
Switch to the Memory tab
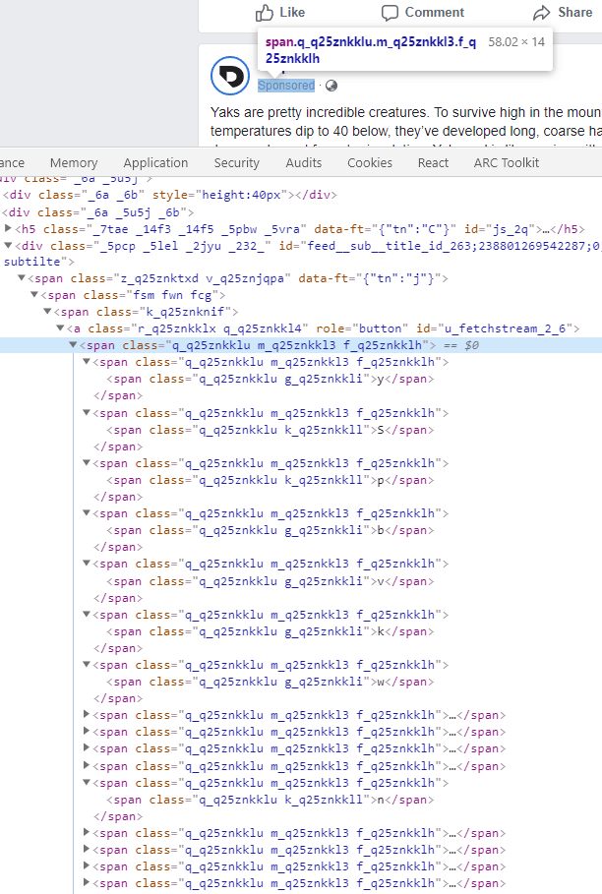(x=74, y=163)
